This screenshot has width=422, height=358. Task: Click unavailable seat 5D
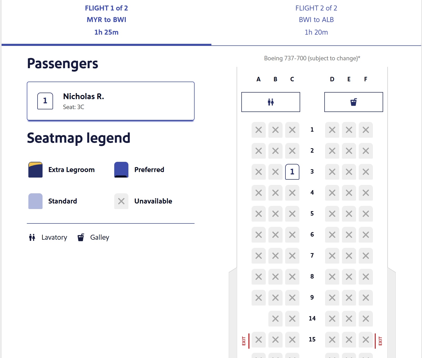(332, 214)
